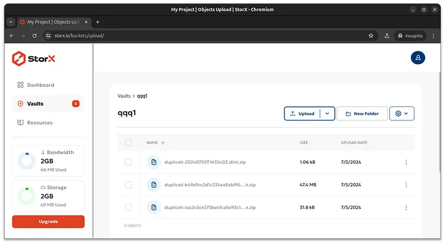Screen dimensions: 445x244
Task: Click the 31.8 kB size value
Action: pyautogui.click(x=307, y=208)
